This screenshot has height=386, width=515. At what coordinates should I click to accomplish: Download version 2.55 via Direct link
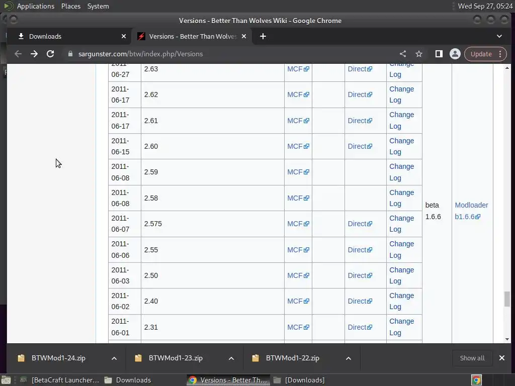[x=360, y=250]
